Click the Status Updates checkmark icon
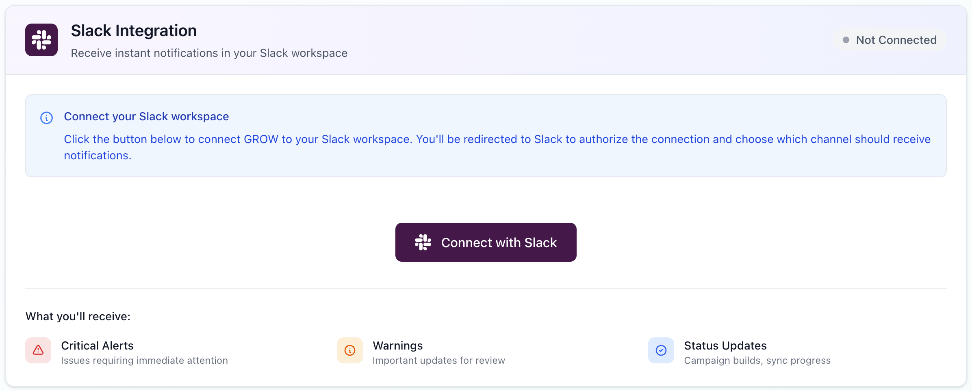Image resolution: width=972 pixels, height=391 pixels. [661, 350]
